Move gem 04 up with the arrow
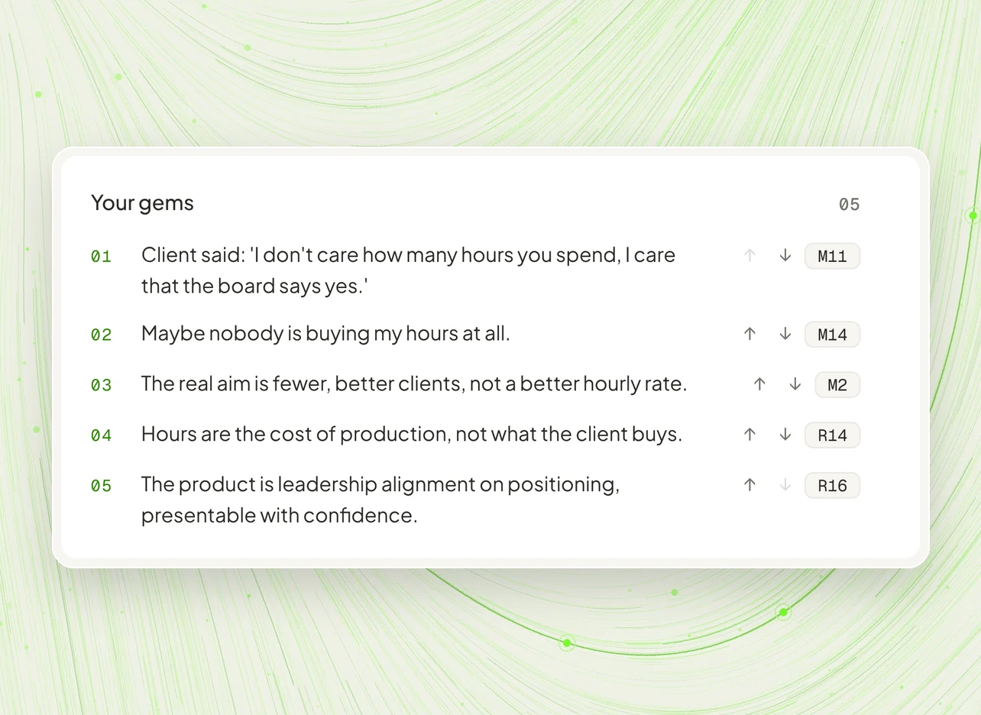This screenshot has height=715, width=981. (x=750, y=435)
